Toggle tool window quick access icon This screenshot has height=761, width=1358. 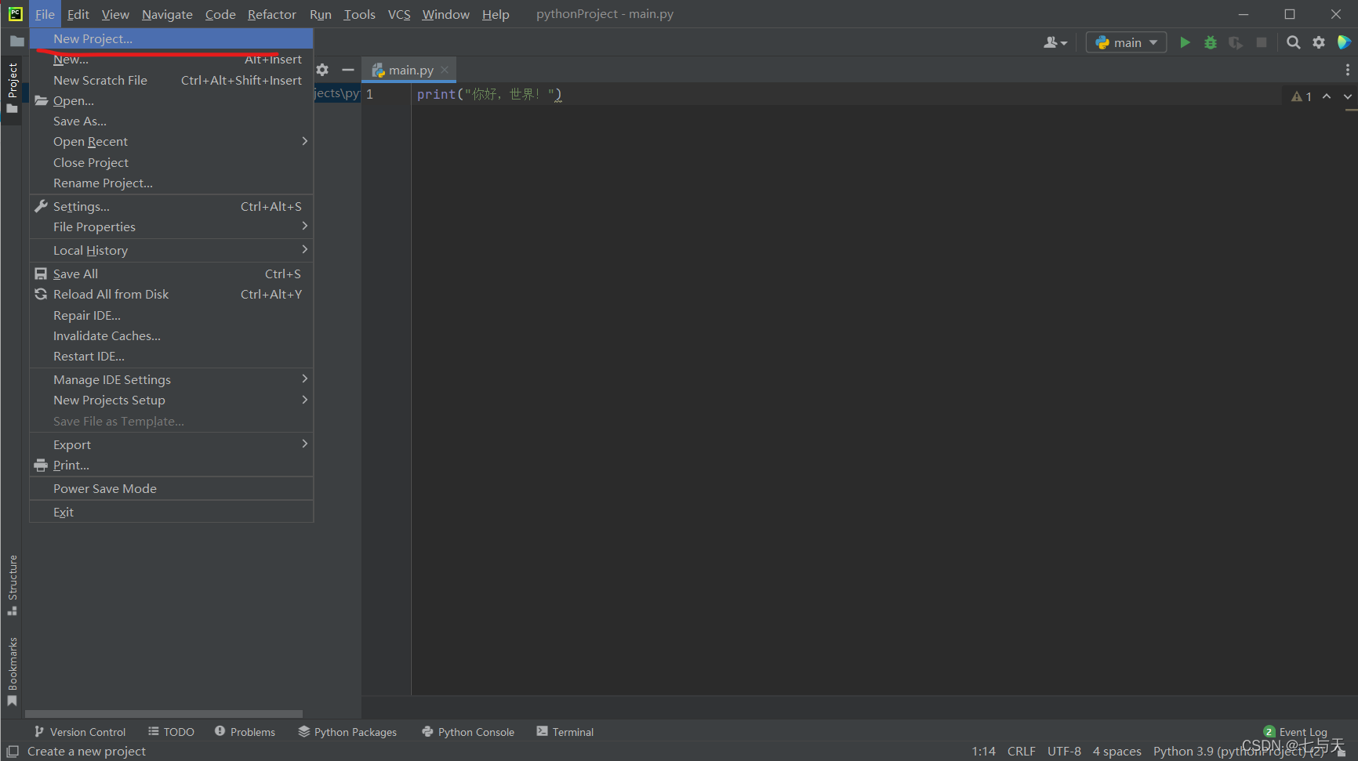point(13,751)
